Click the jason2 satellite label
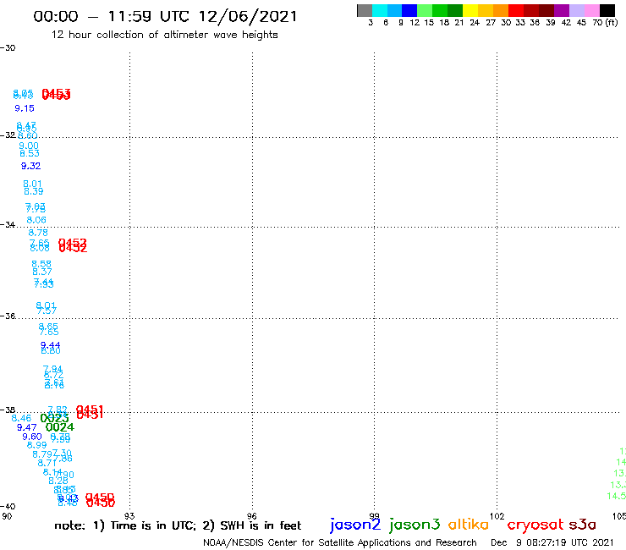This screenshot has height=550, width=626. [x=355, y=525]
